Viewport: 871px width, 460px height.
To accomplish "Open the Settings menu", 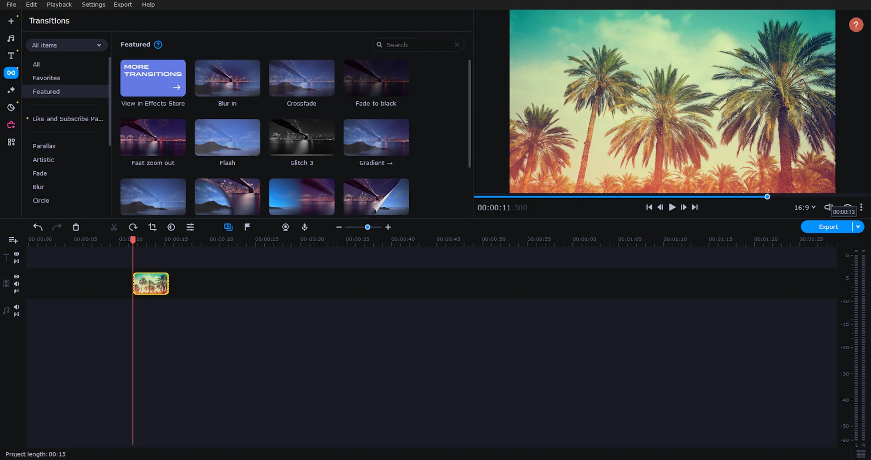I will pyautogui.click(x=93, y=4).
